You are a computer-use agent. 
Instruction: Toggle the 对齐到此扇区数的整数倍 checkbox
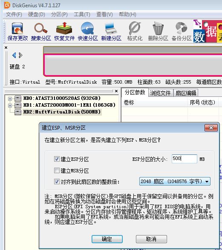57,181
